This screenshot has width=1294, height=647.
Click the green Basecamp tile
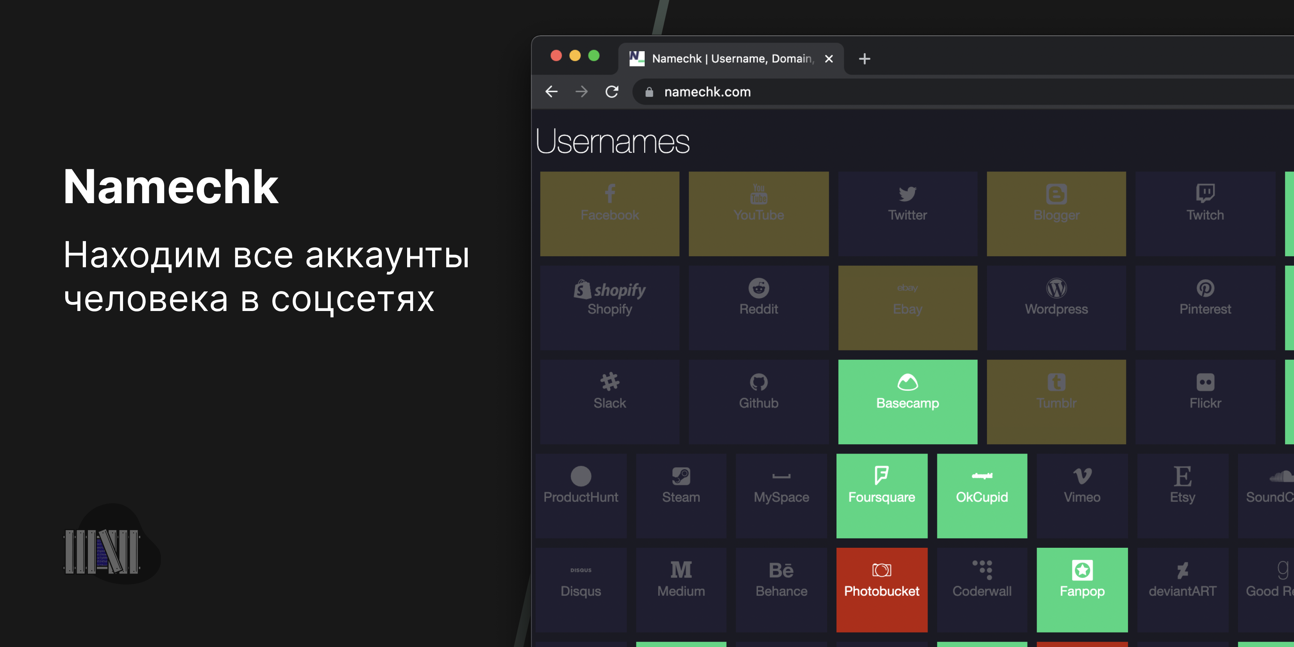(x=907, y=401)
